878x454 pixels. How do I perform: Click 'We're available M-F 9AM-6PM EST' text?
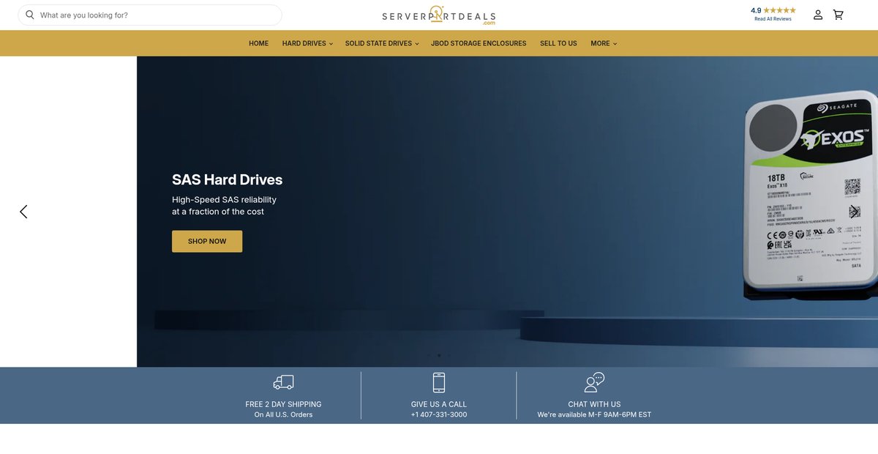click(x=594, y=414)
